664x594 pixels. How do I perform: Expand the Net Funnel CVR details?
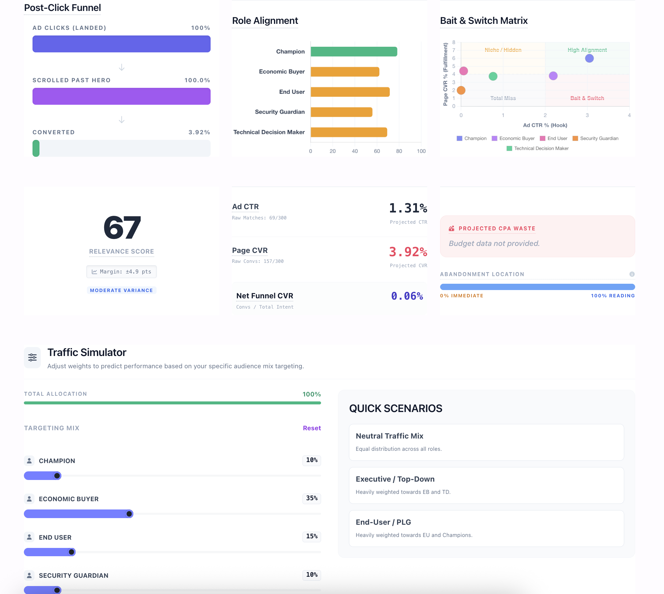[x=264, y=295]
